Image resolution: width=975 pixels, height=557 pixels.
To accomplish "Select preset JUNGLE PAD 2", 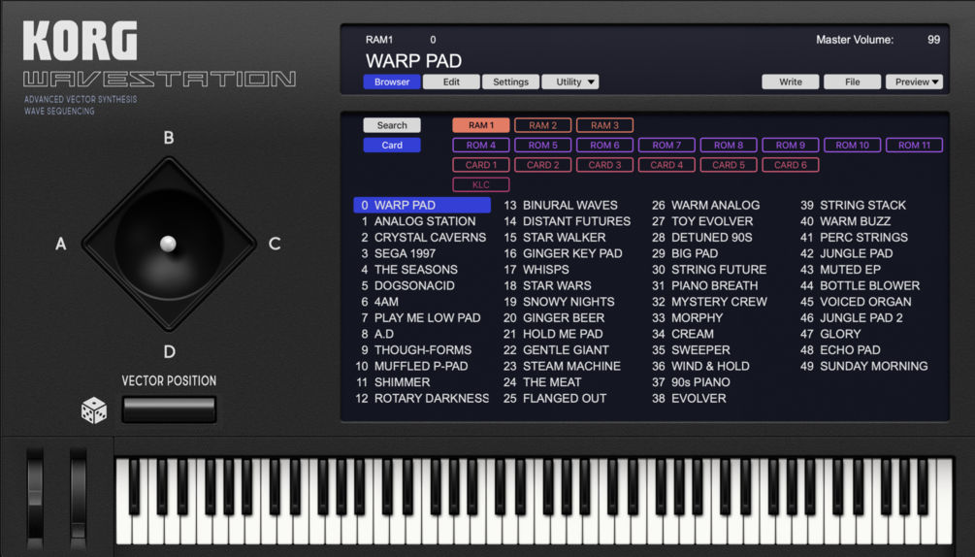I will pyautogui.click(x=861, y=317).
